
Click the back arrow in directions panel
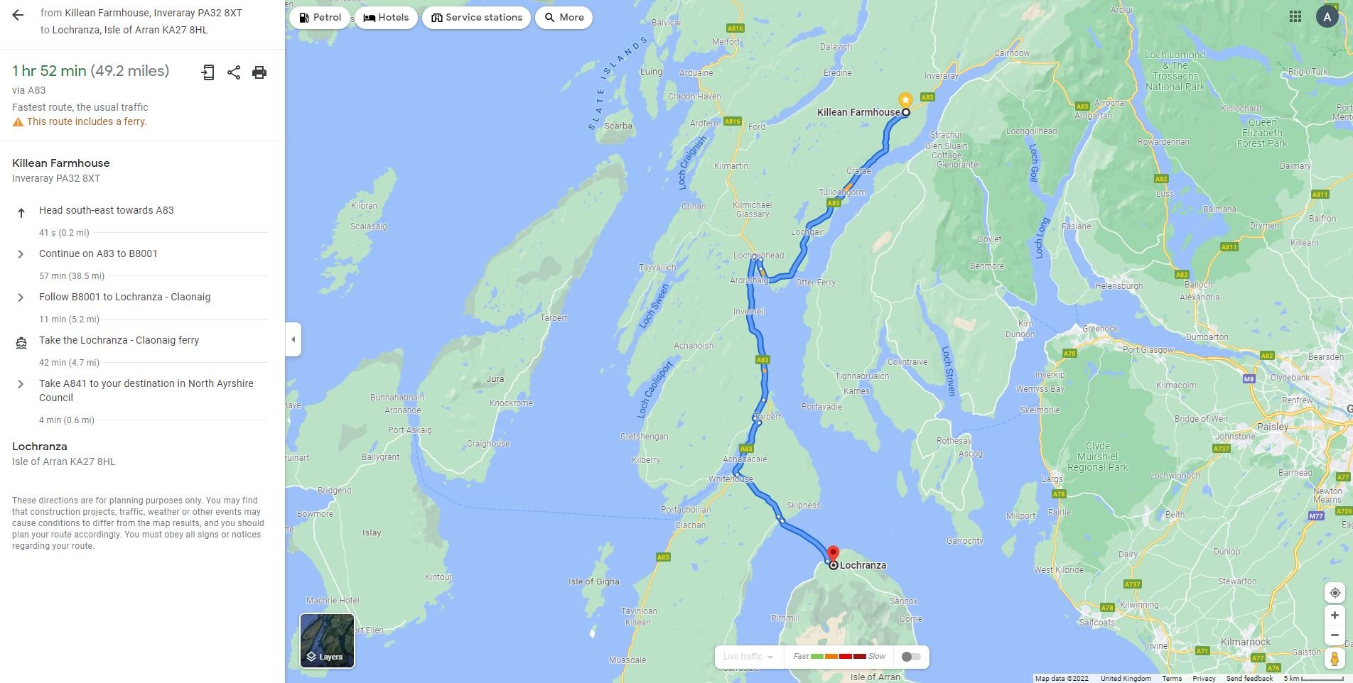click(x=18, y=14)
